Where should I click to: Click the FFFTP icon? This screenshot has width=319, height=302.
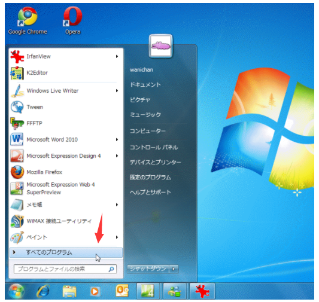(x=17, y=123)
